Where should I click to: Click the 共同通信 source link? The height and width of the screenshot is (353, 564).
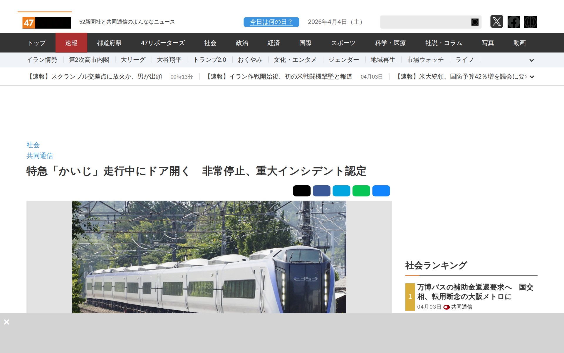point(40,156)
